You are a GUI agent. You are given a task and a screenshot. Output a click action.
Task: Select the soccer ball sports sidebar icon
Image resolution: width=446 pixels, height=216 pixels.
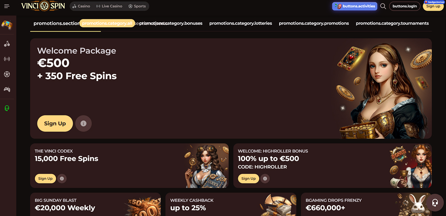click(7, 74)
